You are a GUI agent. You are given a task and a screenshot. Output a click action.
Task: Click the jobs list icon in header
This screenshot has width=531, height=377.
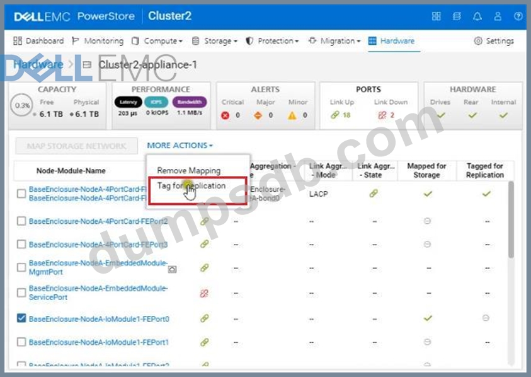[x=457, y=16]
